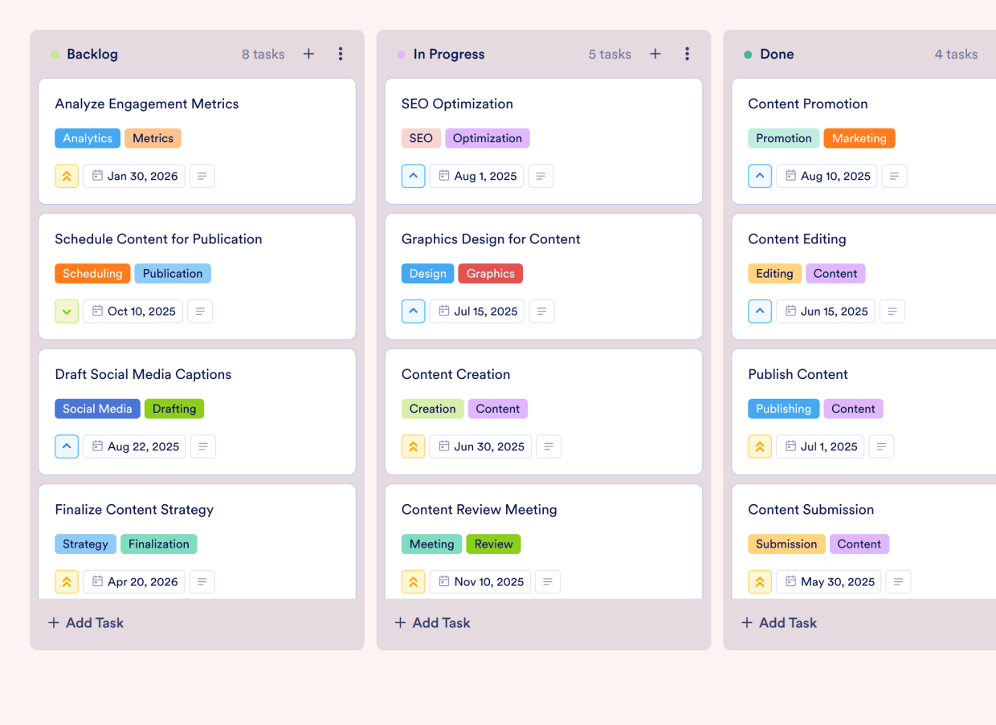Open description icon on Draft Social Media Captions
The height and width of the screenshot is (725, 996).
click(203, 446)
